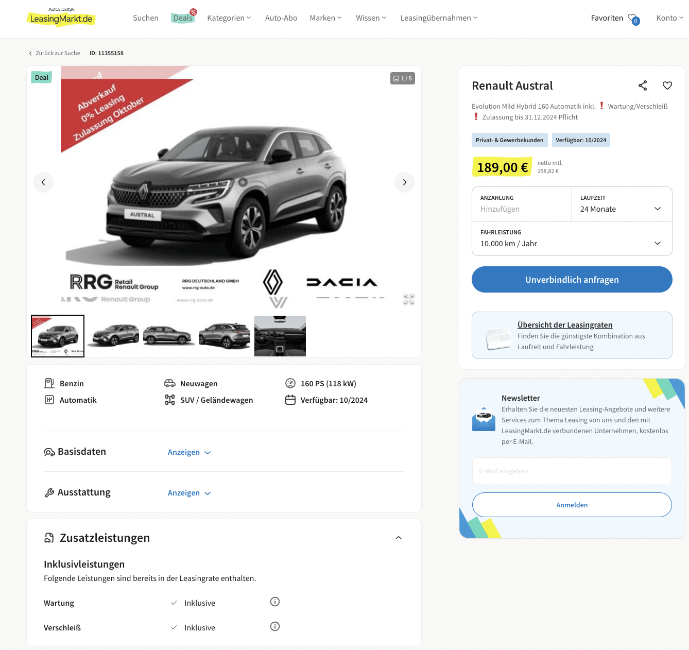Open the Kategorien menu
Image resolution: width=689 pixels, height=650 pixels.
click(229, 18)
